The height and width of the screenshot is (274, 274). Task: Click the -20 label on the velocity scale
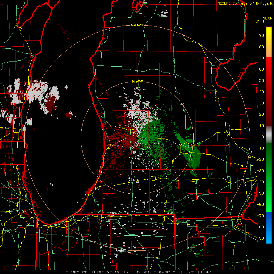260,160
